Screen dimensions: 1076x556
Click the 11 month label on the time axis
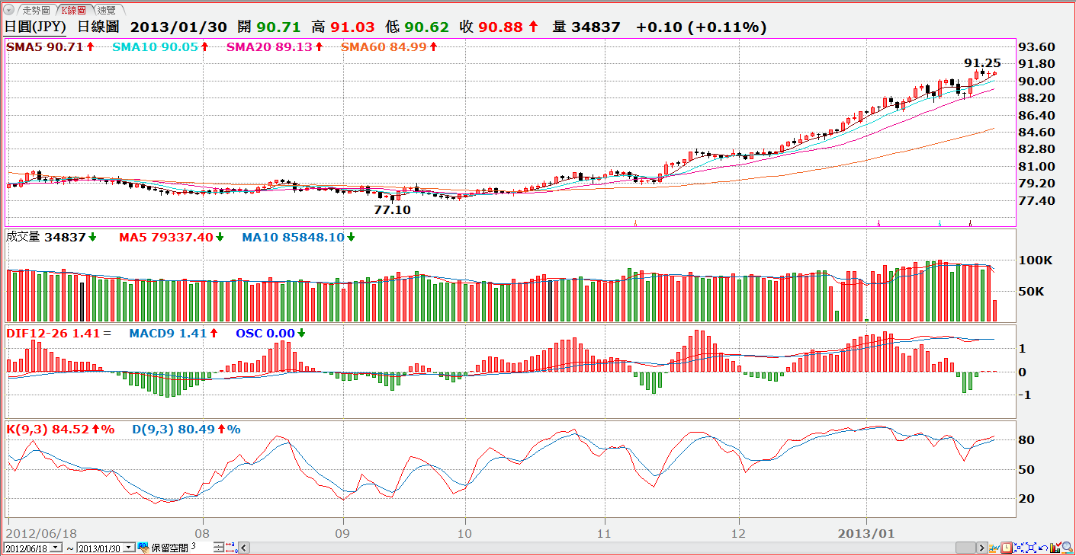click(604, 533)
